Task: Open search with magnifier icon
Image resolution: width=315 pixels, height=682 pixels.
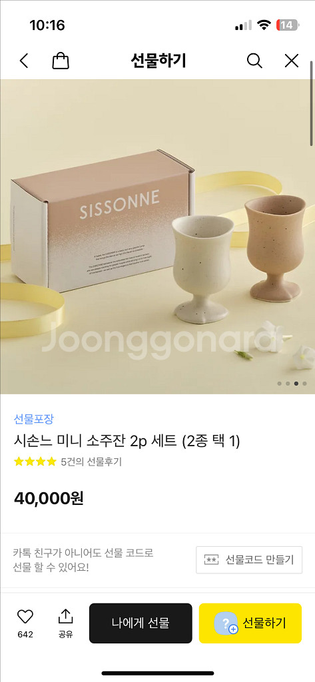Action: [x=254, y=61]
